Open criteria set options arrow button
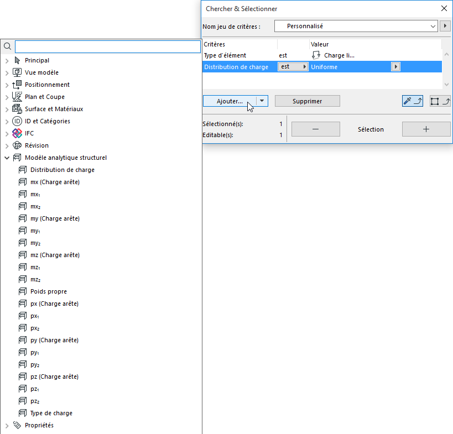453x434 pixels. click(445, 26)
